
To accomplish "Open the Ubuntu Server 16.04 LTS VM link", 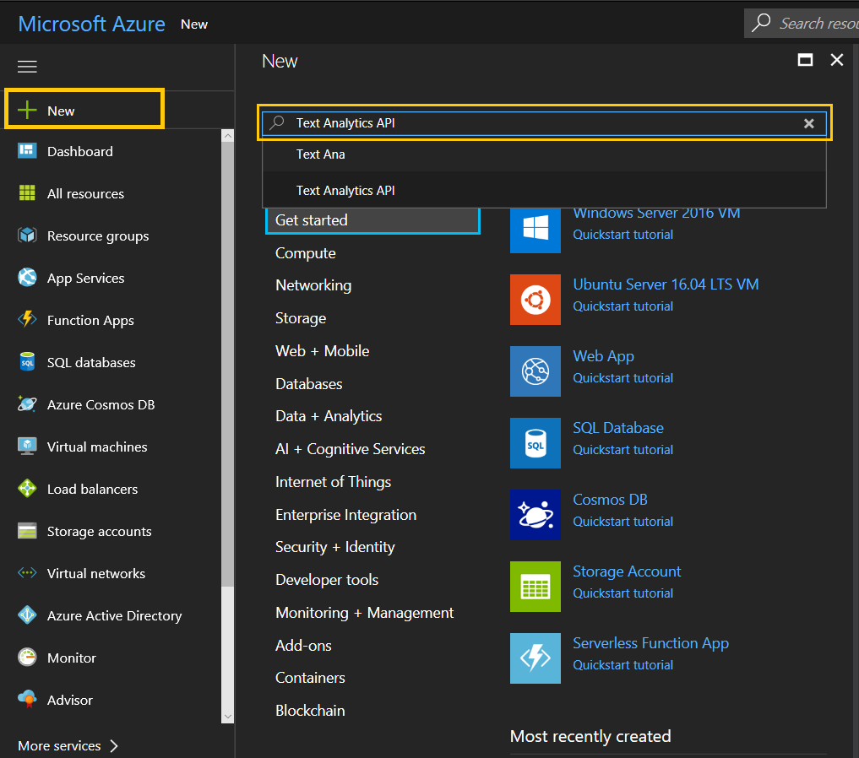I will (666, 284).
